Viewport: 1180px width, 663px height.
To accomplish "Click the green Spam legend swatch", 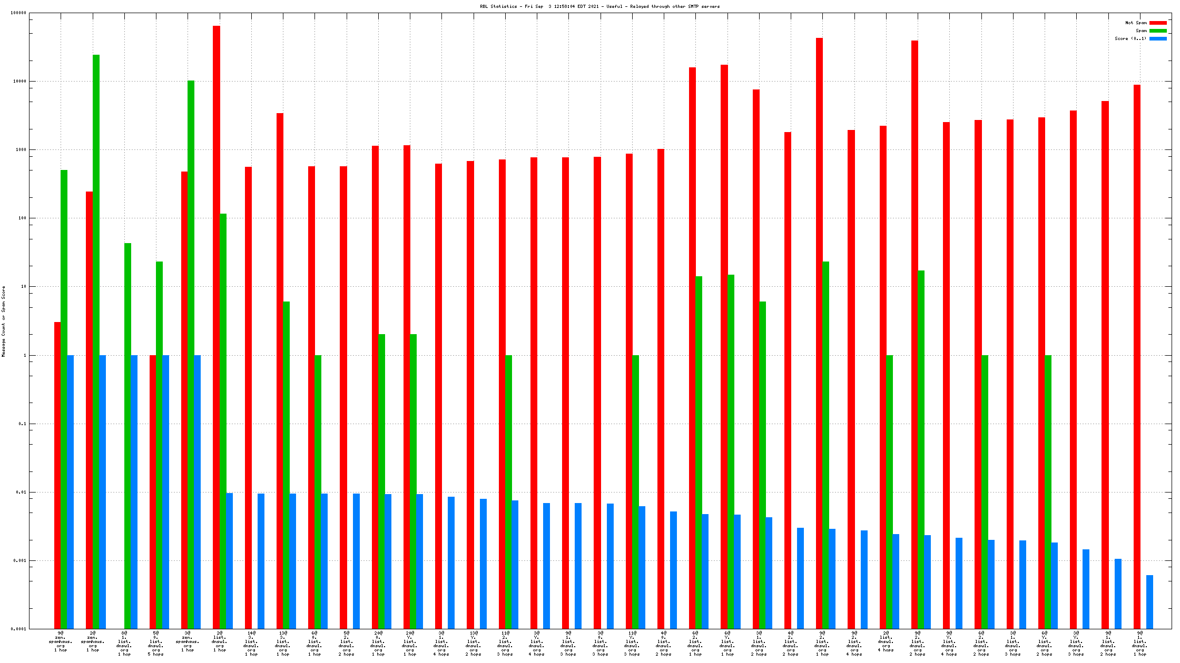I will pyautogui.click(x=1158, y=31).
